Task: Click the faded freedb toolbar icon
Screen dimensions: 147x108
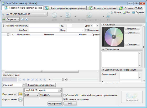Action: tap(108, 15)
